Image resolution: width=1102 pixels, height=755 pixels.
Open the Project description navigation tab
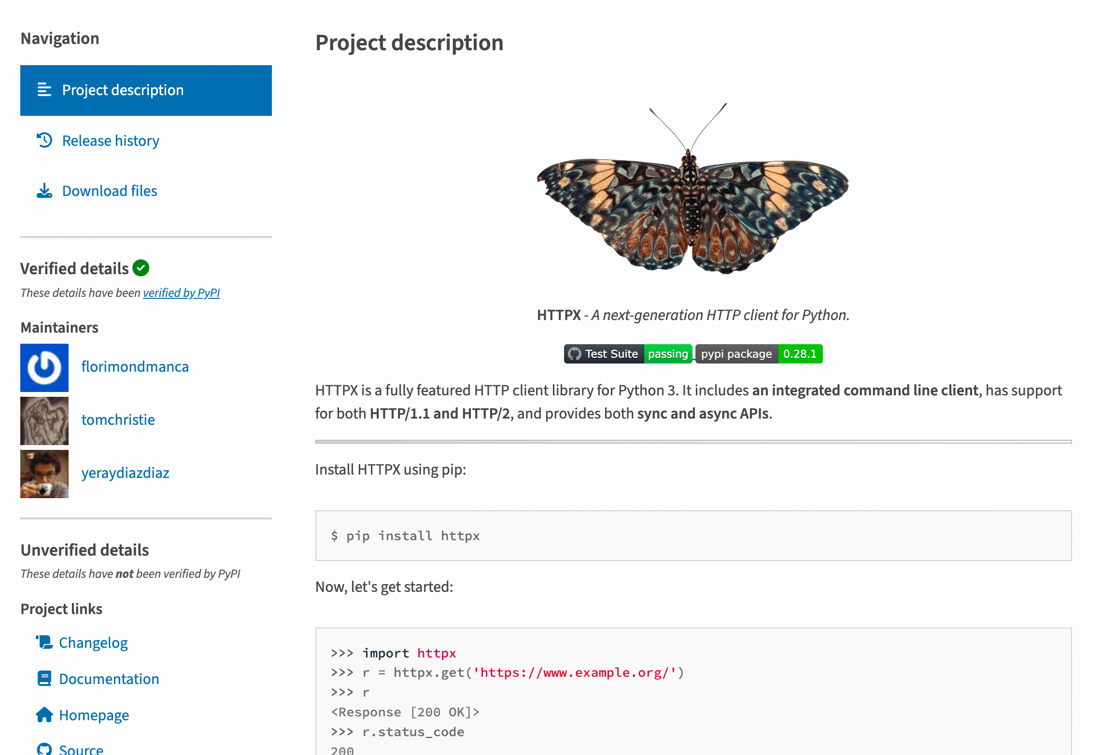(146, 90)
